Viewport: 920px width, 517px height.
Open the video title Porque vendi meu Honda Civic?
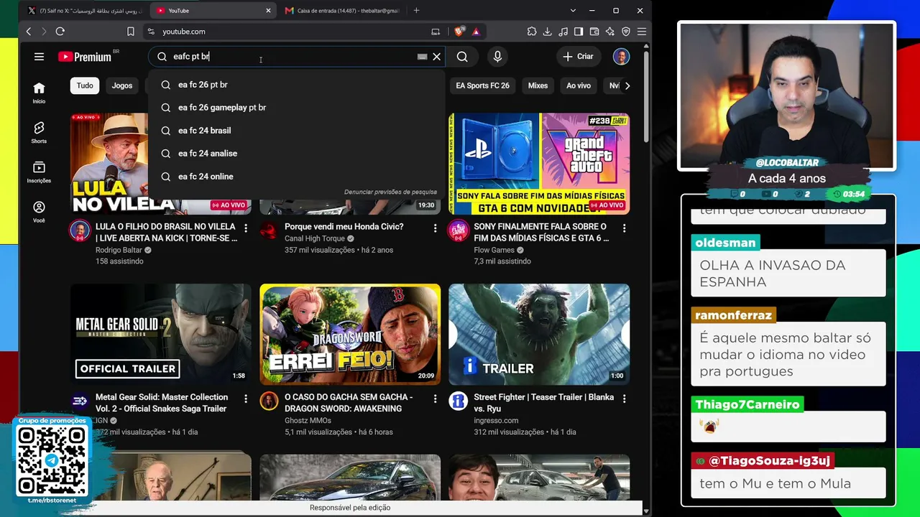pyautogui.click(x=344, y=227)
